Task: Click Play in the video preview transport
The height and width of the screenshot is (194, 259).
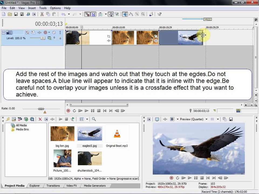Action: coord(190,178)
